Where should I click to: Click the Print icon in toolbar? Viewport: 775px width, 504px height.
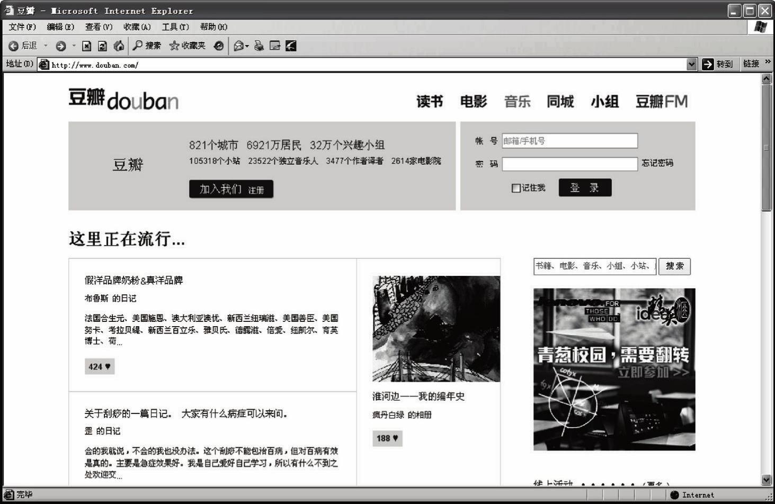(x=259, y=46)
